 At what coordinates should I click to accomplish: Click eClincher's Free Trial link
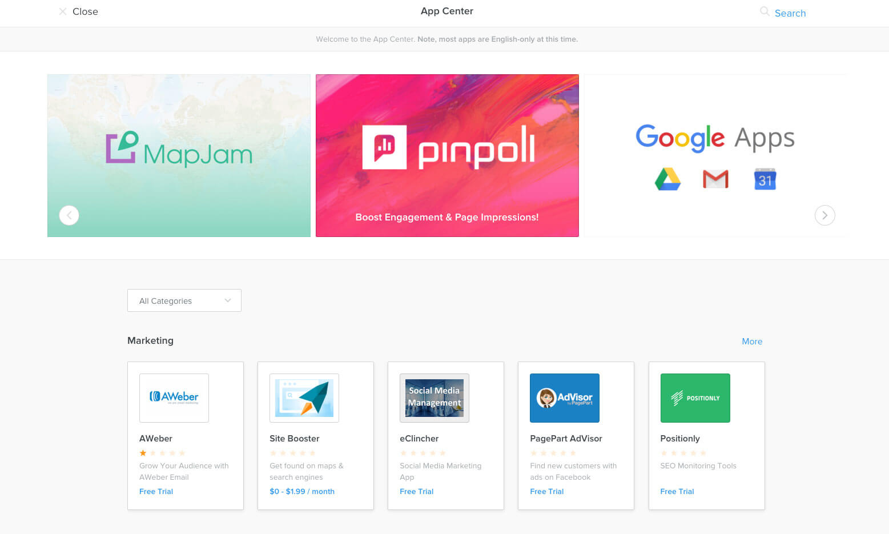(x=417, y=491)
